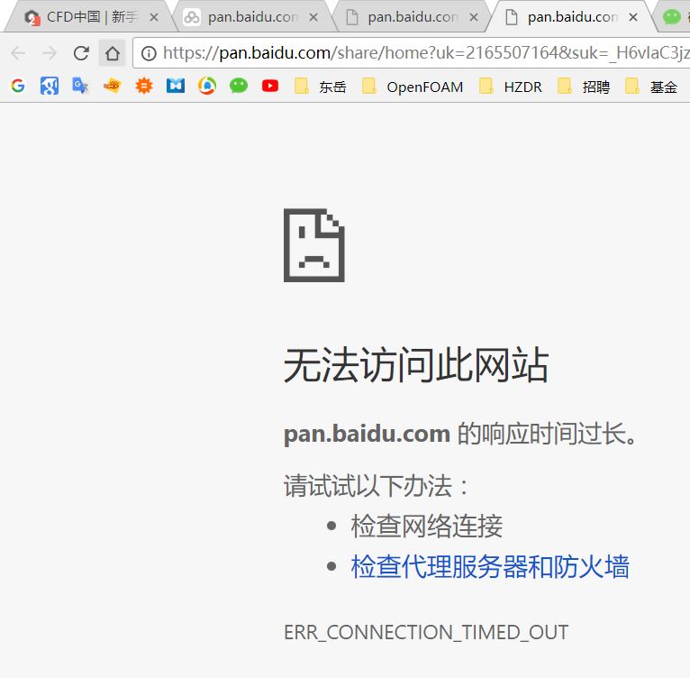Click the grayed-out back arrow
This screenshot has height=678, width=690.
pos(18,53)
